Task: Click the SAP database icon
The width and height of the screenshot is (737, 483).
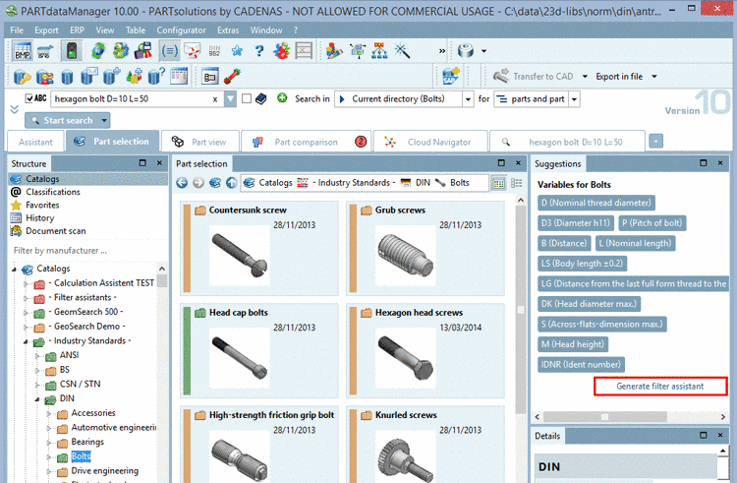Action: 451,76
